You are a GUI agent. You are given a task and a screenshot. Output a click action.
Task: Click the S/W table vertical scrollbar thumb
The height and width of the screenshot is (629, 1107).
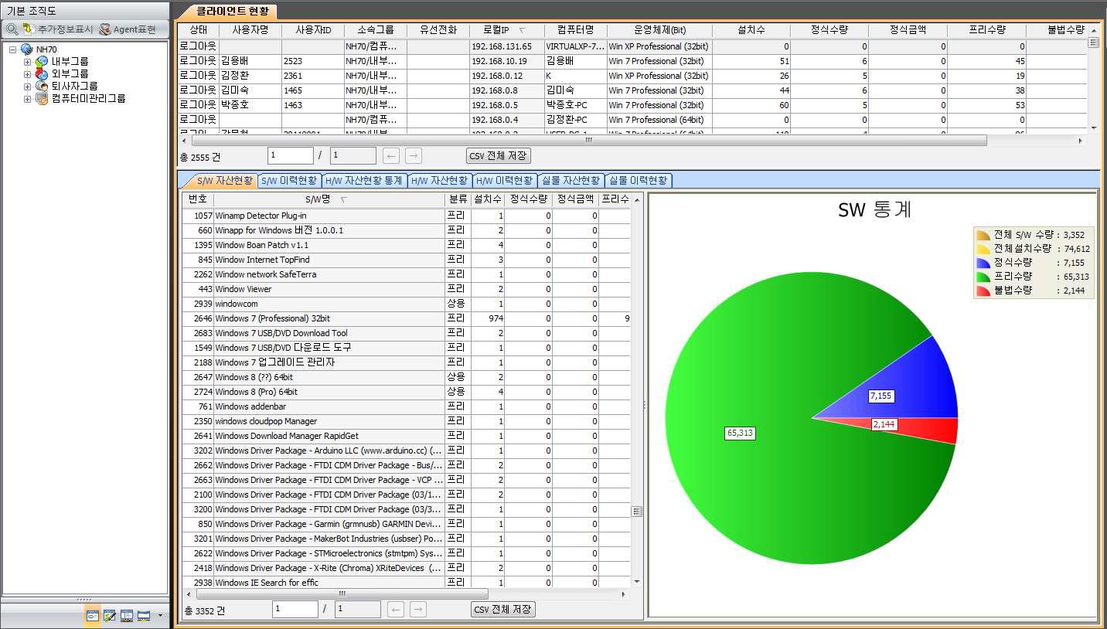coord(637,511)
